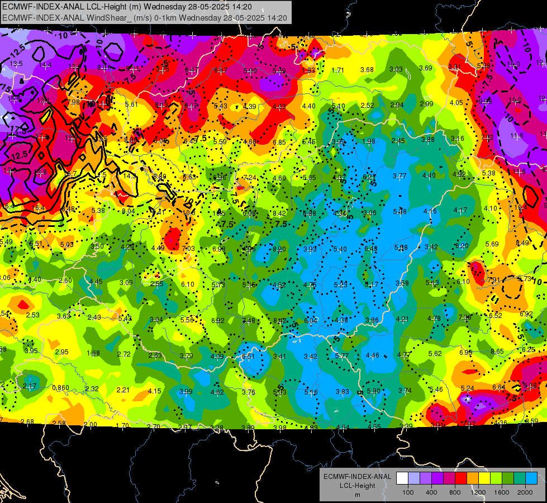The image size is (547, 503).
Task: Click the legend tick label 800
Action: (x=455, y=492)
